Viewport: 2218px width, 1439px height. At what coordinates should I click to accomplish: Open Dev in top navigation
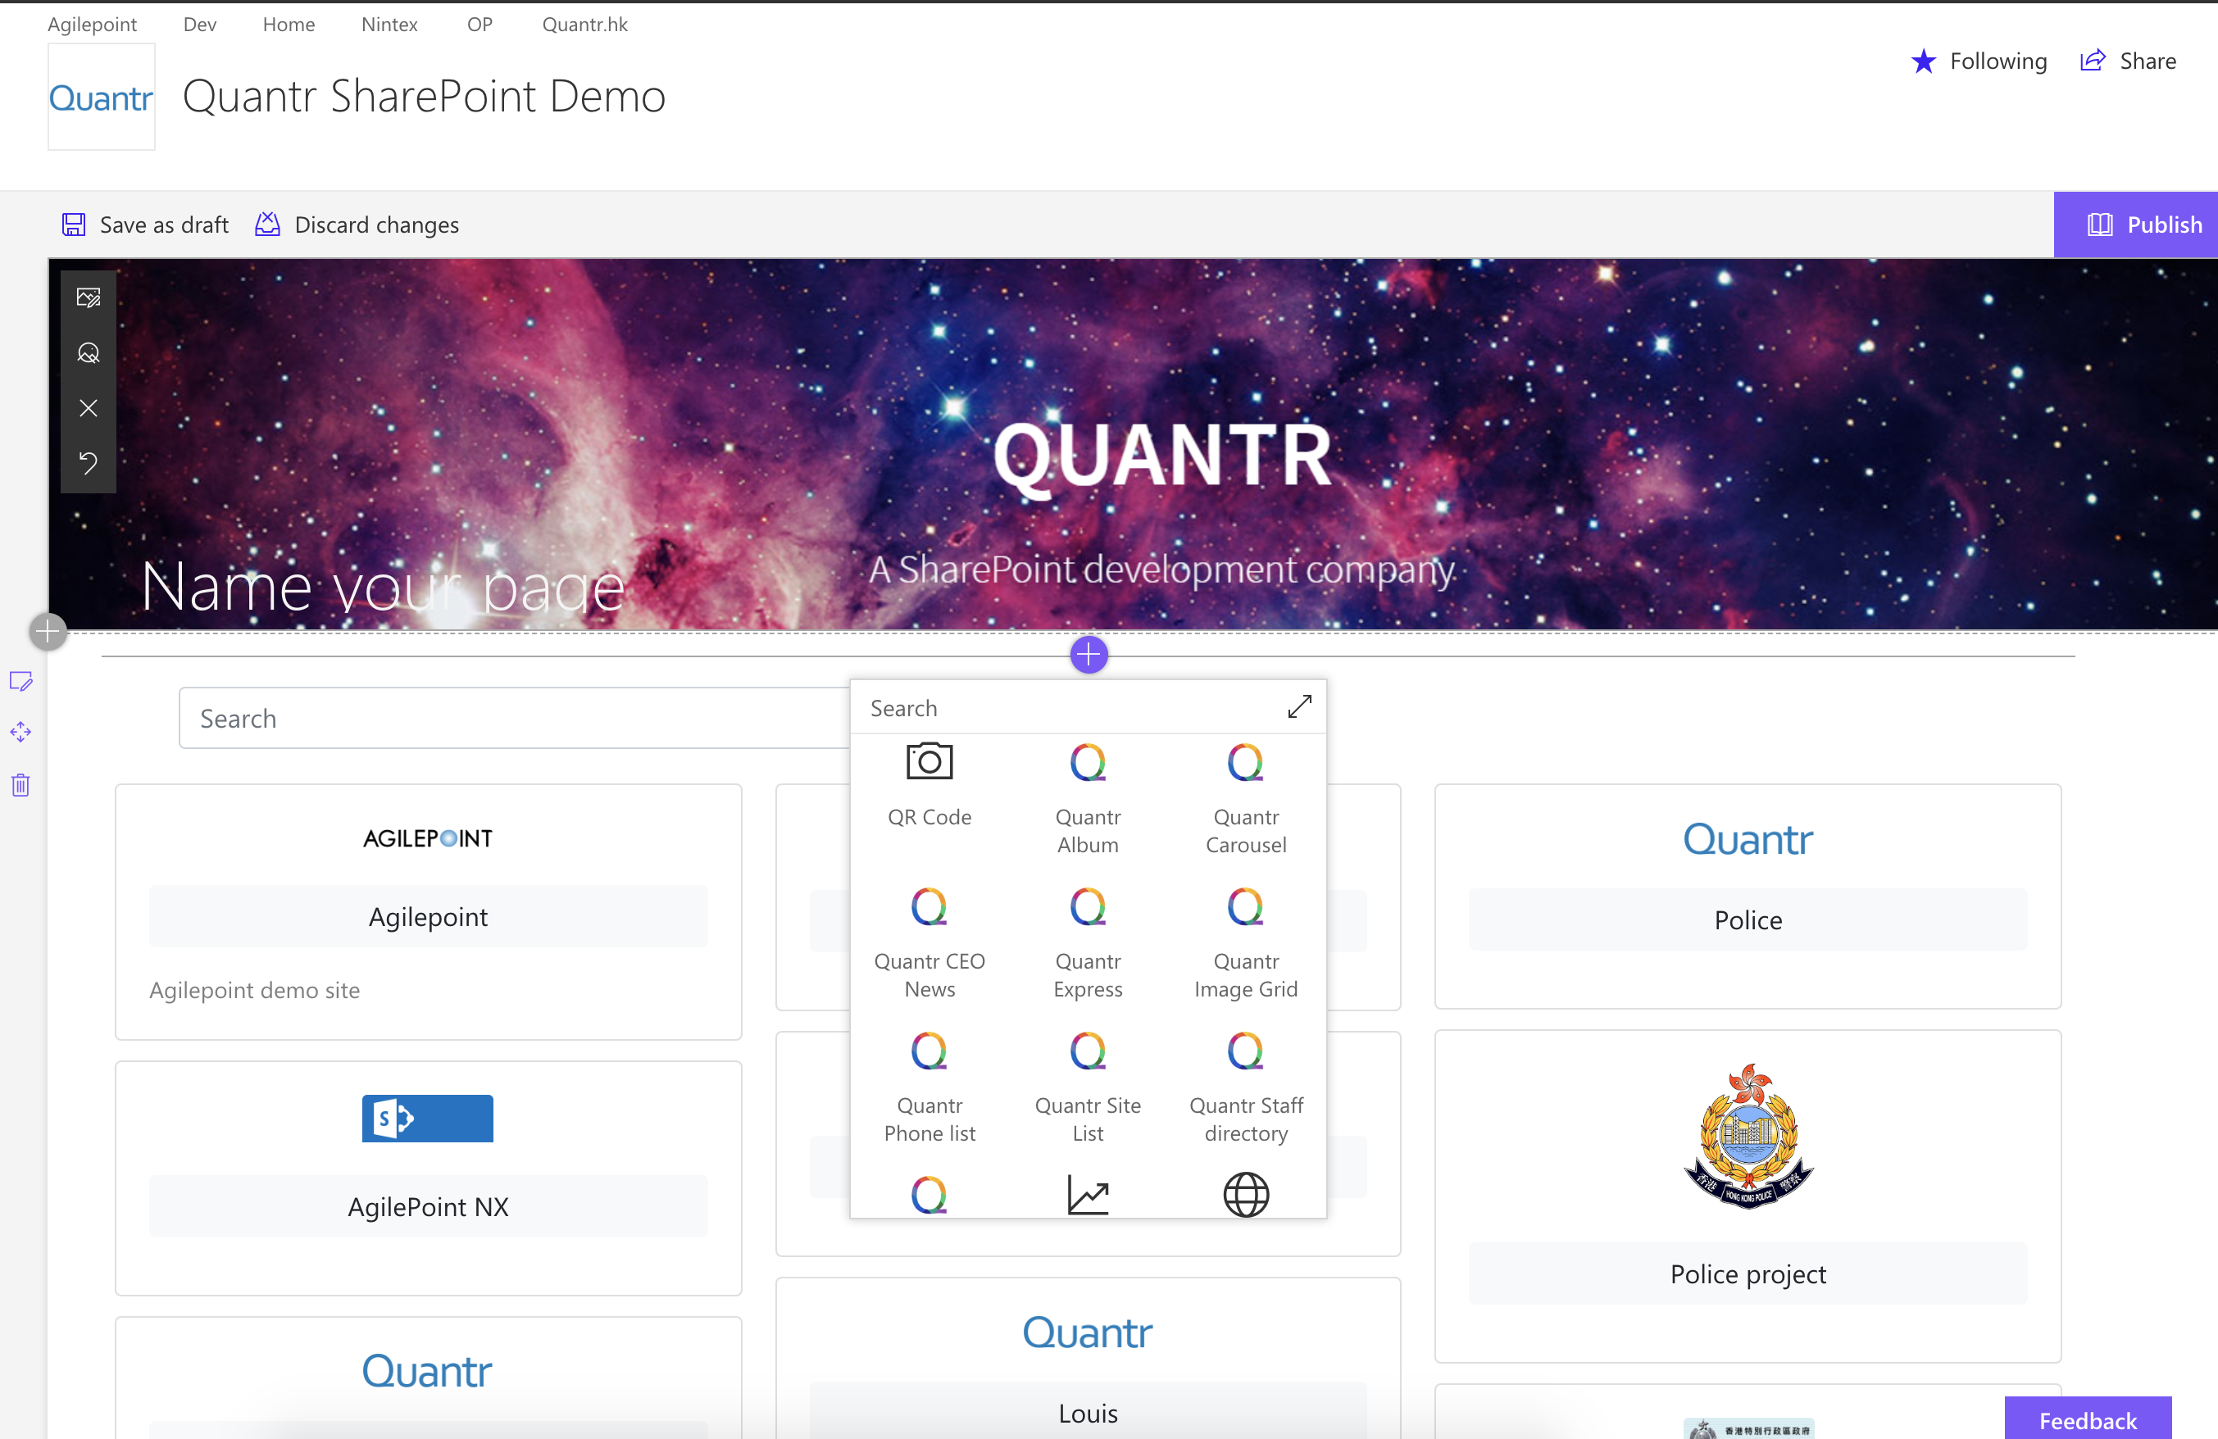click(199, 25)
